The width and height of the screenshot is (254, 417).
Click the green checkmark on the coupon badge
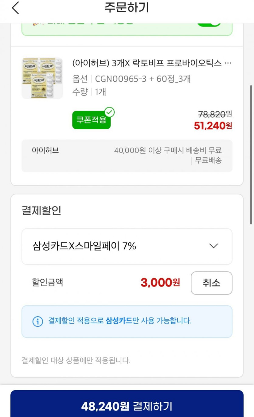point(110,112)
